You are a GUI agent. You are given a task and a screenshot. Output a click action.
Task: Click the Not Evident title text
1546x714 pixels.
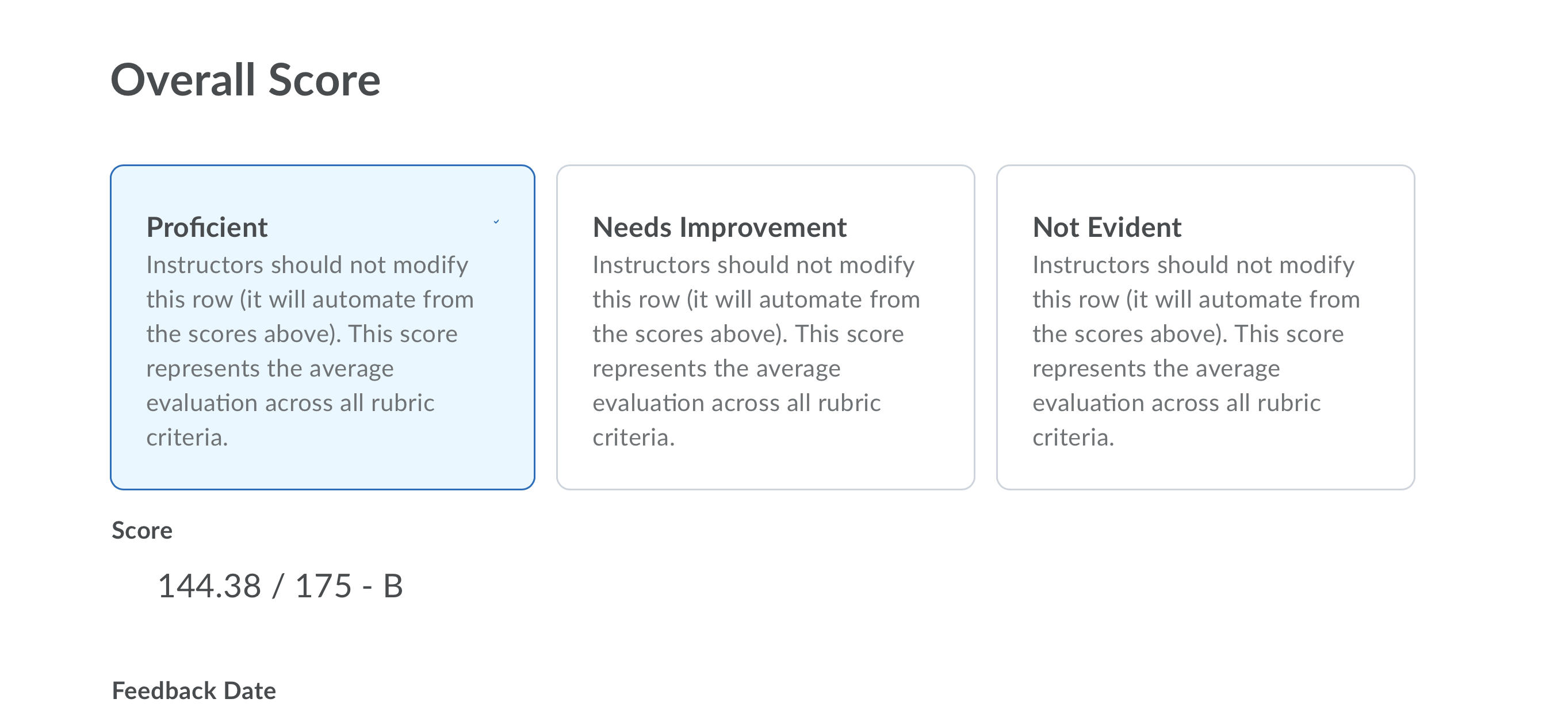point(1107,228)
